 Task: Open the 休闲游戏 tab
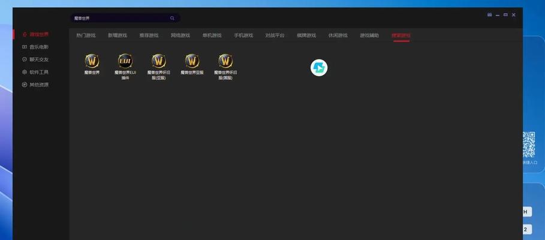338,35
